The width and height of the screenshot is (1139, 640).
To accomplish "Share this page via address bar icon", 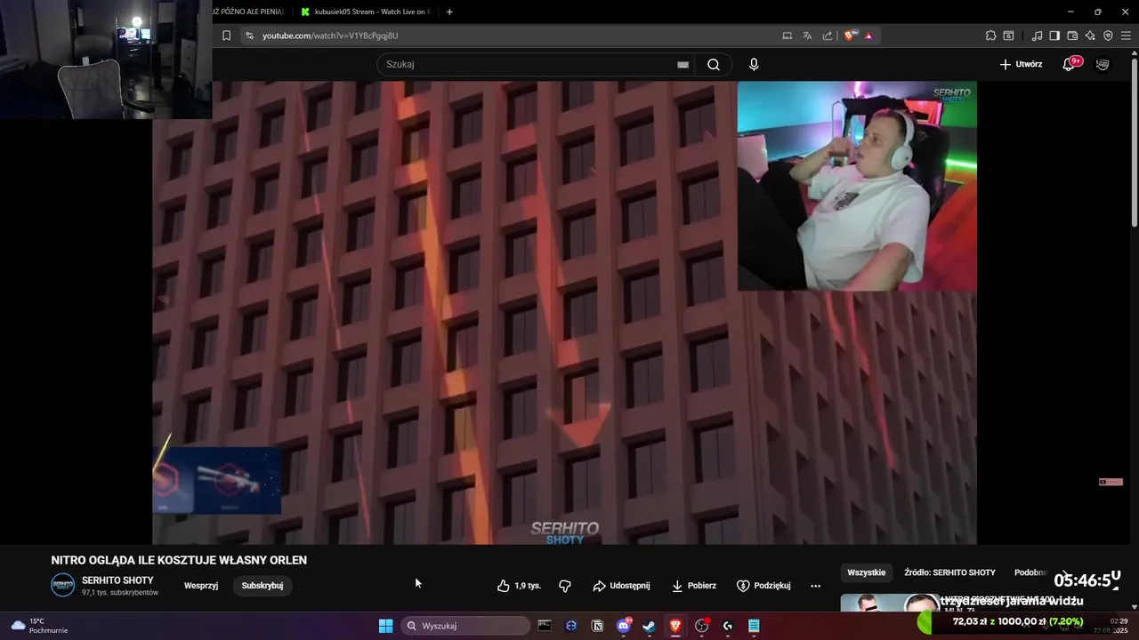I will coord(828,36).
